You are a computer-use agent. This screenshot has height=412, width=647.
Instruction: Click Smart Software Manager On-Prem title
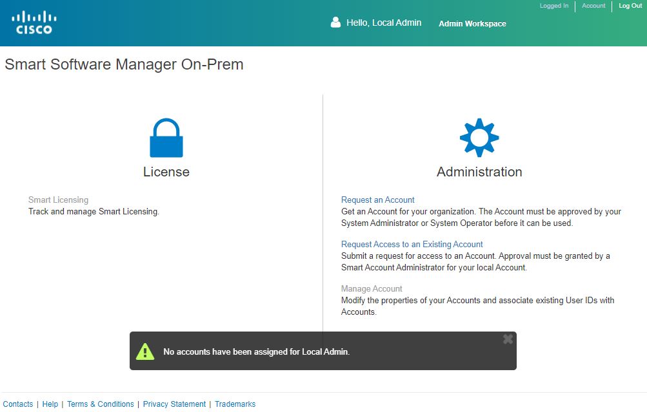click(x=124, y=64)
